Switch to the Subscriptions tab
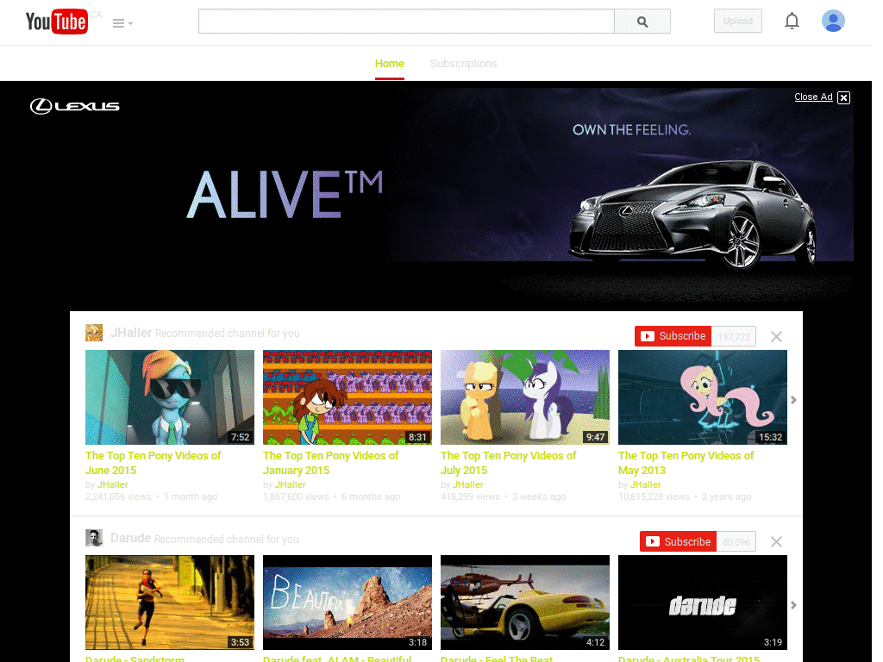Screen dimensions: 883x662 (x=463, y=64)
